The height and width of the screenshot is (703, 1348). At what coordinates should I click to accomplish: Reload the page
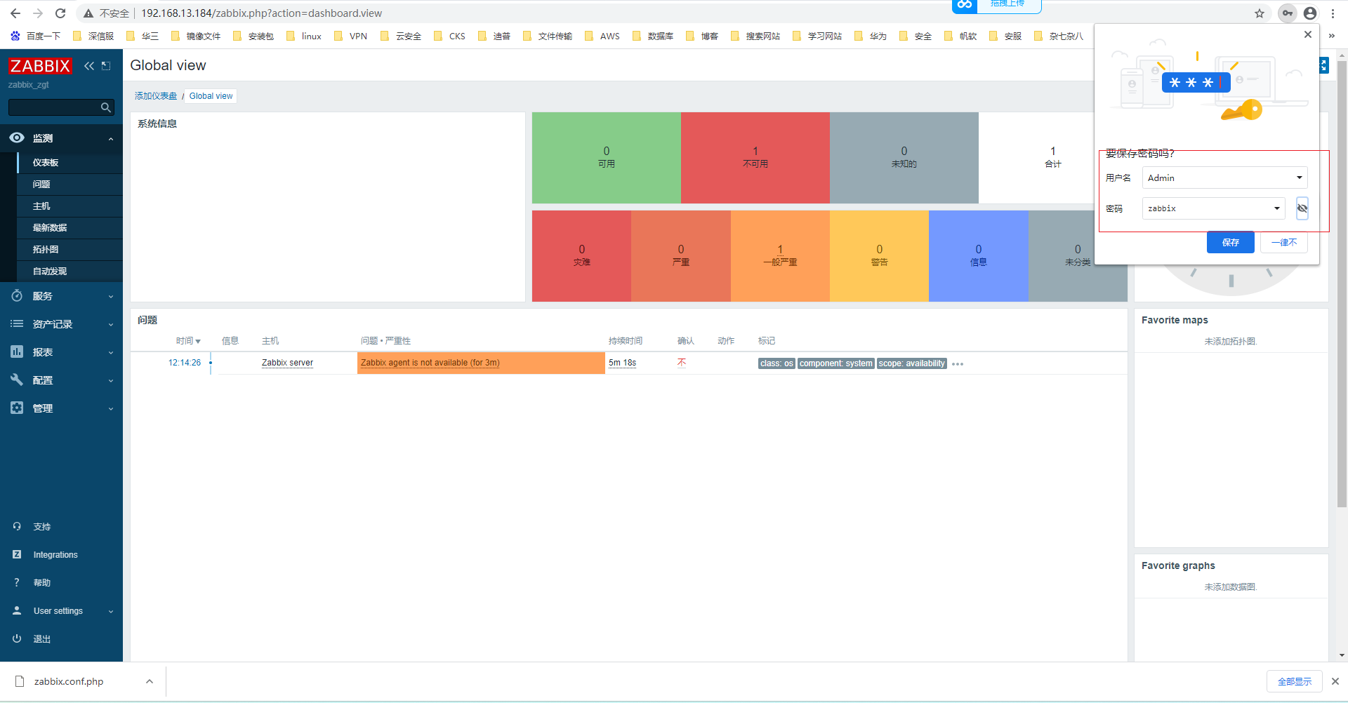pyautogui.click(x=60, y=13)
